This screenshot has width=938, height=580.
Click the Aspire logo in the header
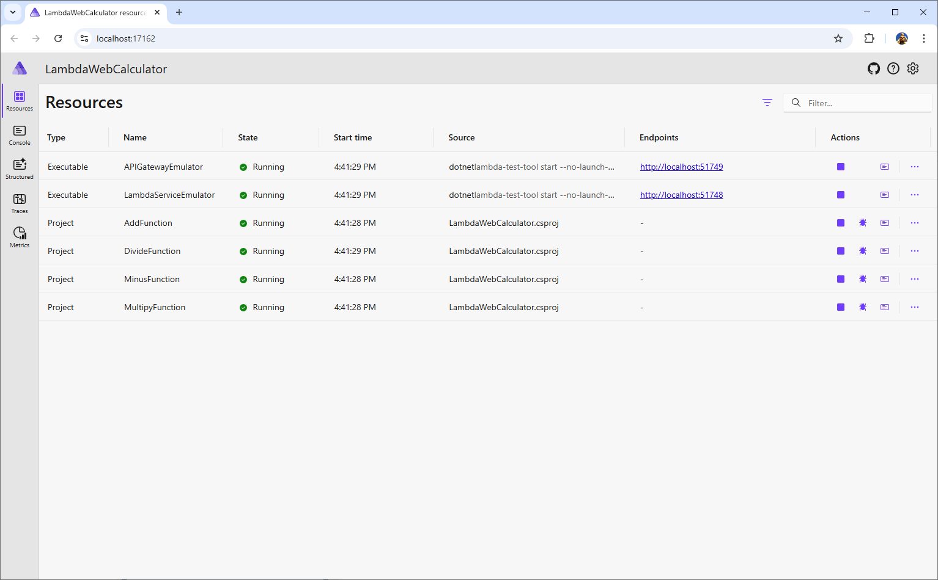click(20, 68)
